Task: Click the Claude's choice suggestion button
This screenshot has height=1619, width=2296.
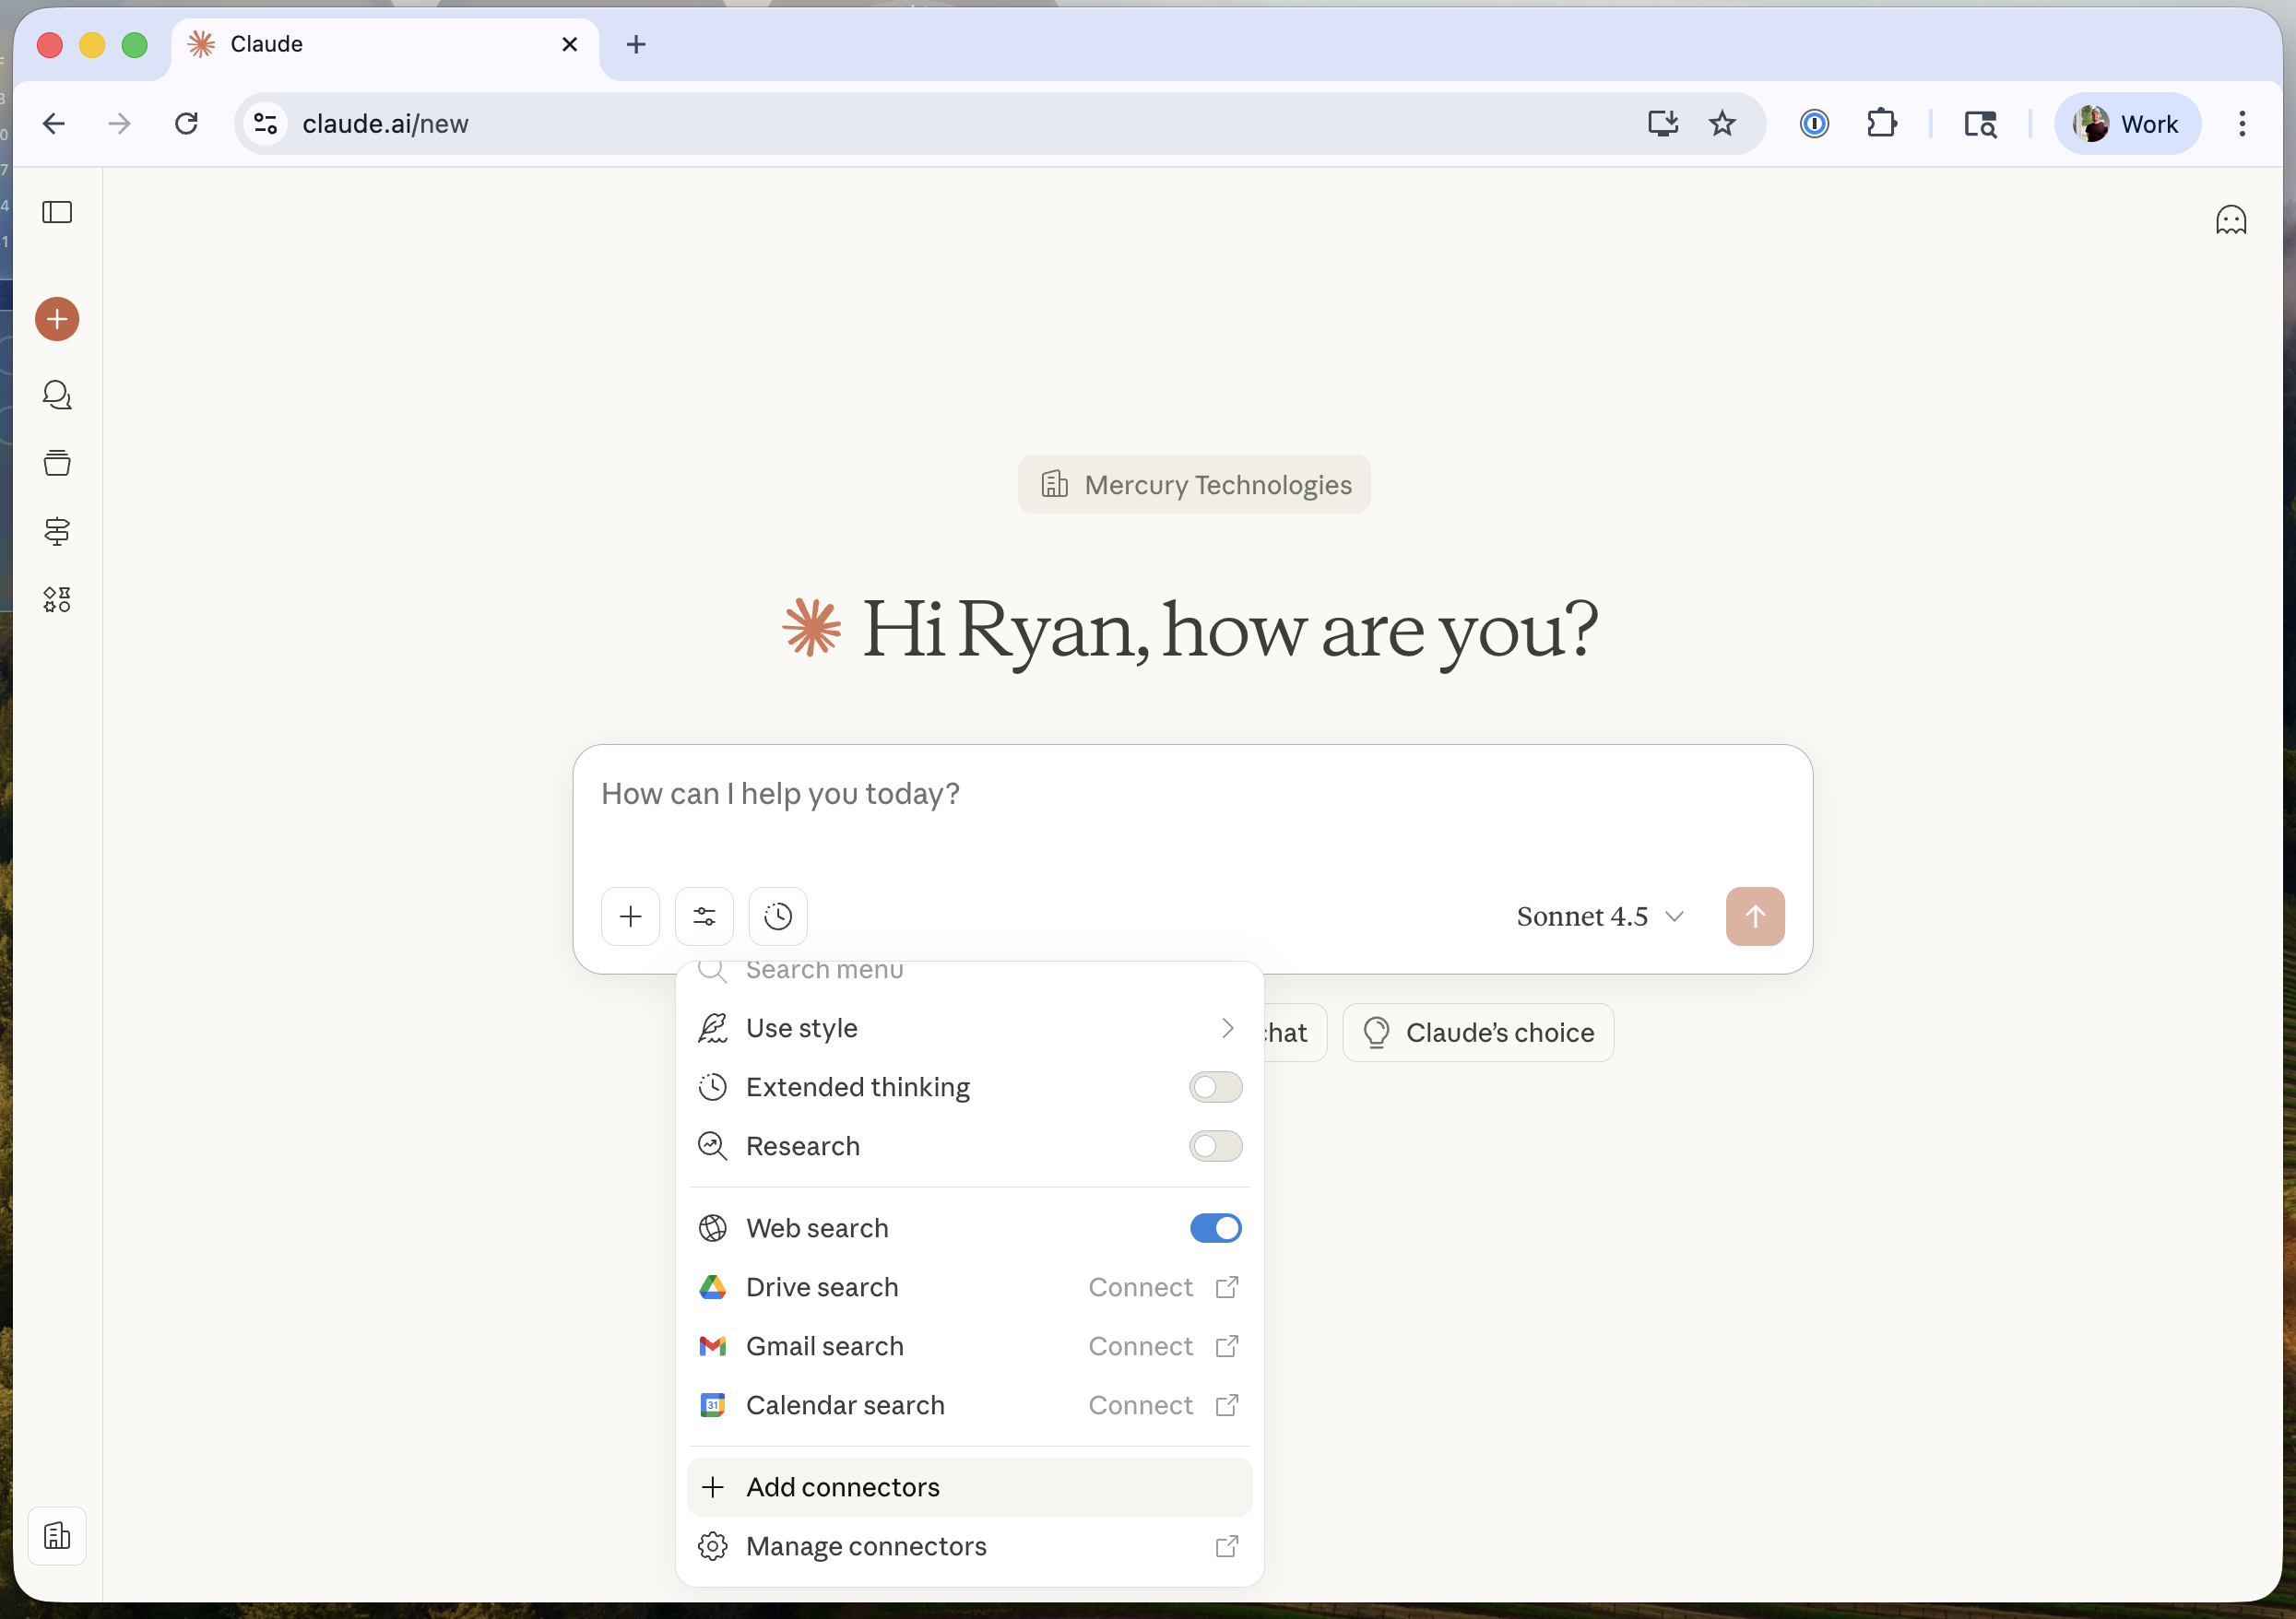Action: coord(1478,1032)
